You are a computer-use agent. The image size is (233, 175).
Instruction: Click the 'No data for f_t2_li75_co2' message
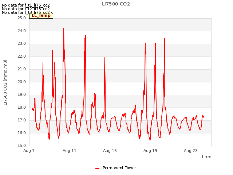tap(26, 9)
